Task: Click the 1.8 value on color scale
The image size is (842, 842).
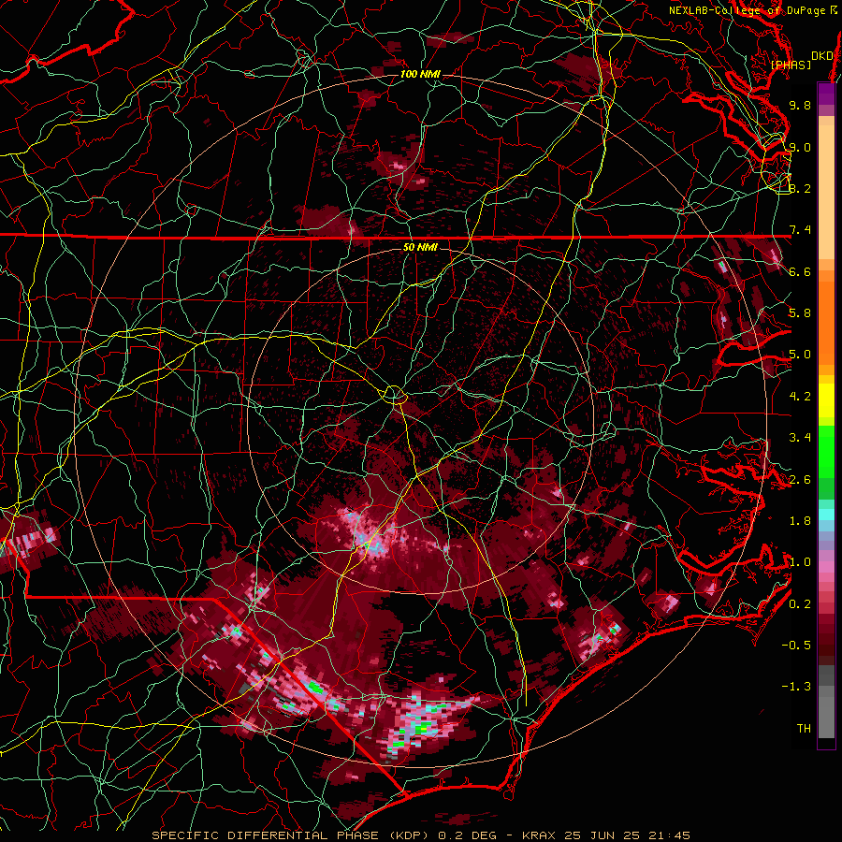Action: point(800,521)
